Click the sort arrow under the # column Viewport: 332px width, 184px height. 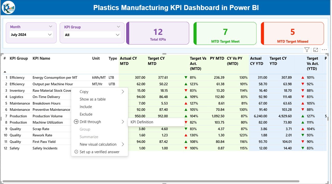click(5, 72)
